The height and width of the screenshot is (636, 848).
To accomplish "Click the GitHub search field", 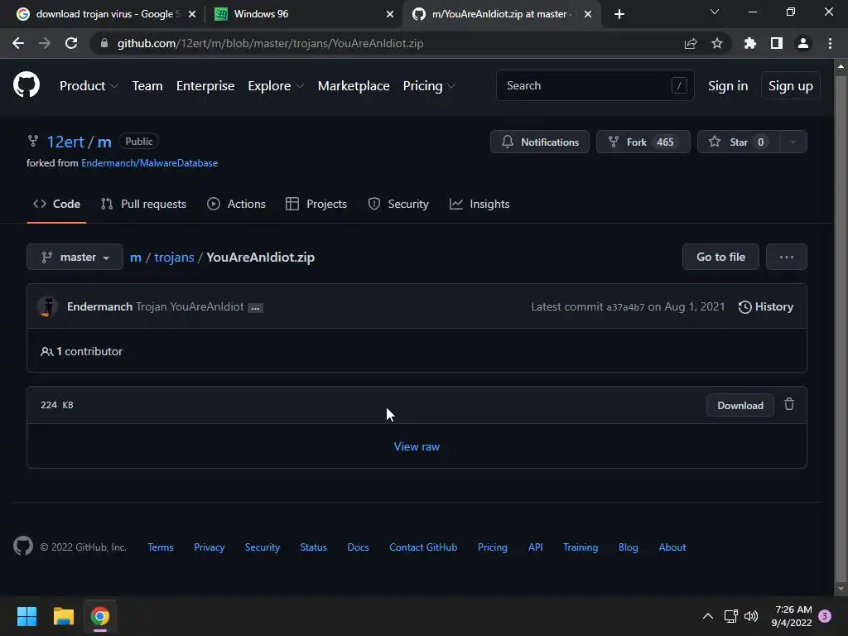I will point(595,85).
